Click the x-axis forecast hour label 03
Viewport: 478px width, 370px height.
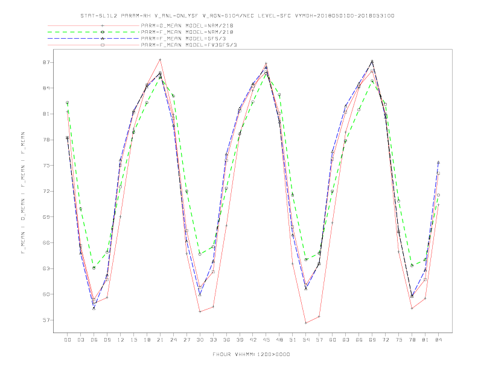[x=80, y=340]
